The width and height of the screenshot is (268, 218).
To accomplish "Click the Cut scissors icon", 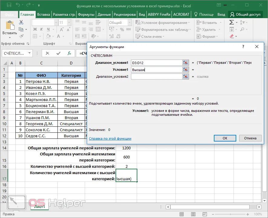I will 21,22.
